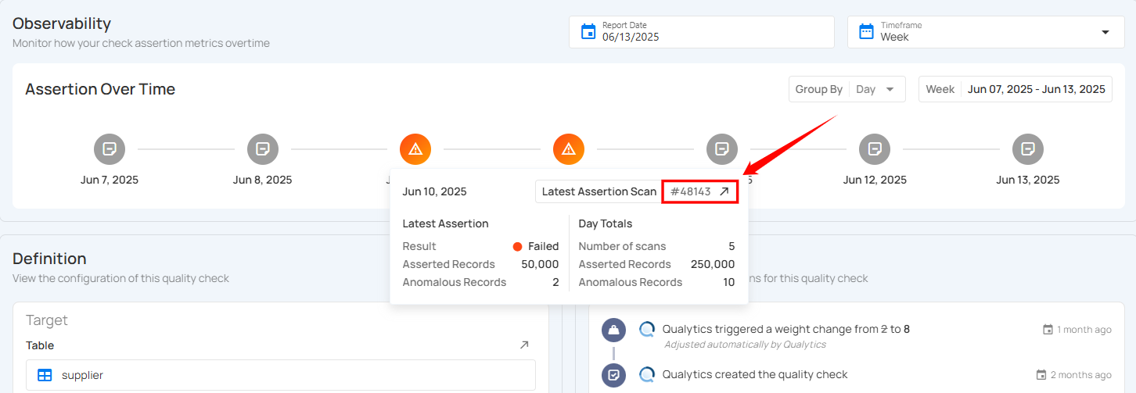Select the Jun 12, 2025 assertion icon

pos(875,148)
